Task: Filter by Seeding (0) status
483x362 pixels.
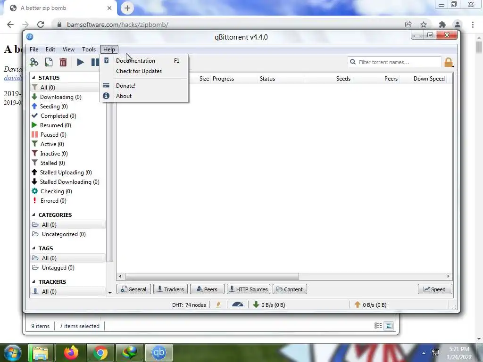Action: click(x=68, y=107)
